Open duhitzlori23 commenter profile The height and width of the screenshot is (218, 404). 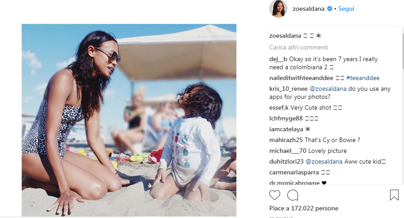point(286,162)
